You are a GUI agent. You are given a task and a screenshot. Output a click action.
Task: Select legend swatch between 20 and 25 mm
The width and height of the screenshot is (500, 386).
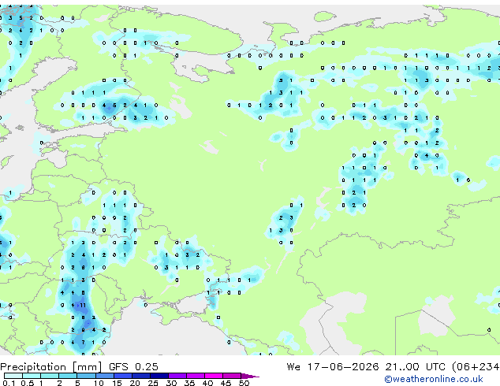click(x=140, y=376)
